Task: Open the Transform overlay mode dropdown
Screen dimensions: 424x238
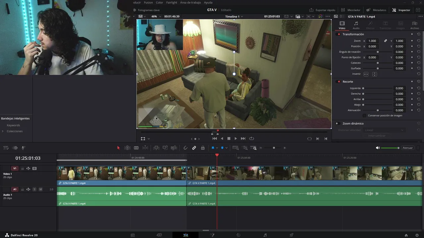Action: pyautogui.click(x=149, y=139)
